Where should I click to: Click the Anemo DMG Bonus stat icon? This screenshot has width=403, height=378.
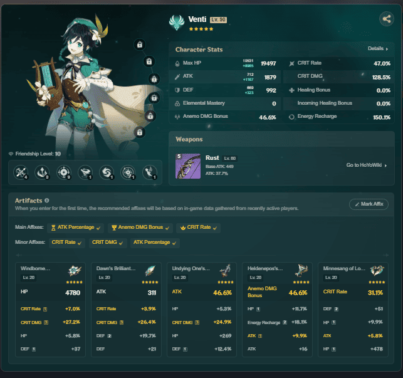pyautogui.click(x=177, y=117)
